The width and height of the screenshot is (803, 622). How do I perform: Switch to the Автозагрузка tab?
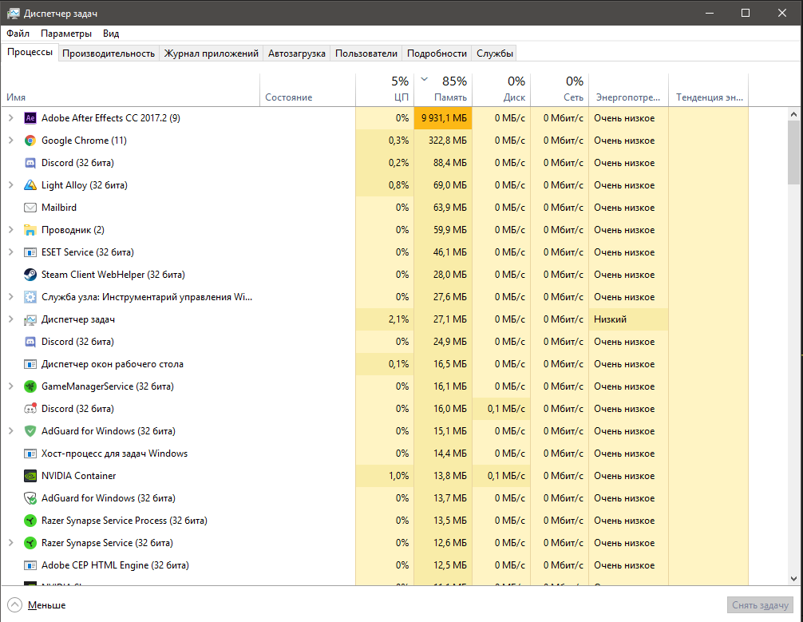(296, 53)
